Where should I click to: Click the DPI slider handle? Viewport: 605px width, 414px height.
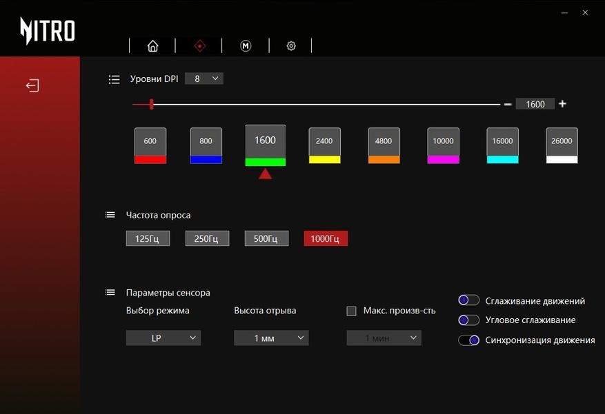tap(152, 104)
